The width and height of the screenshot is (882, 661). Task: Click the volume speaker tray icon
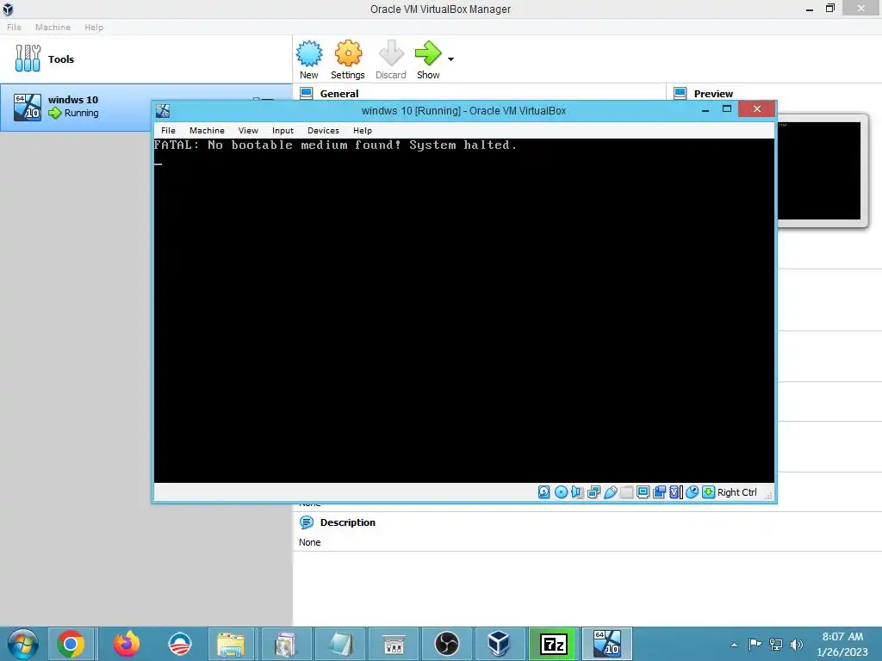[797, 644]
